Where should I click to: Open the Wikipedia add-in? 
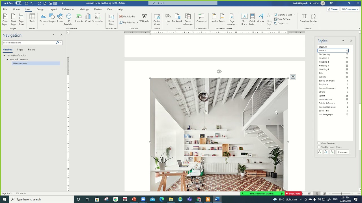click(x=144, y=18)
